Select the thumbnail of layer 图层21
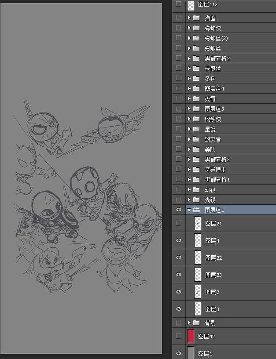276x359 pixels. pos(198,223)
